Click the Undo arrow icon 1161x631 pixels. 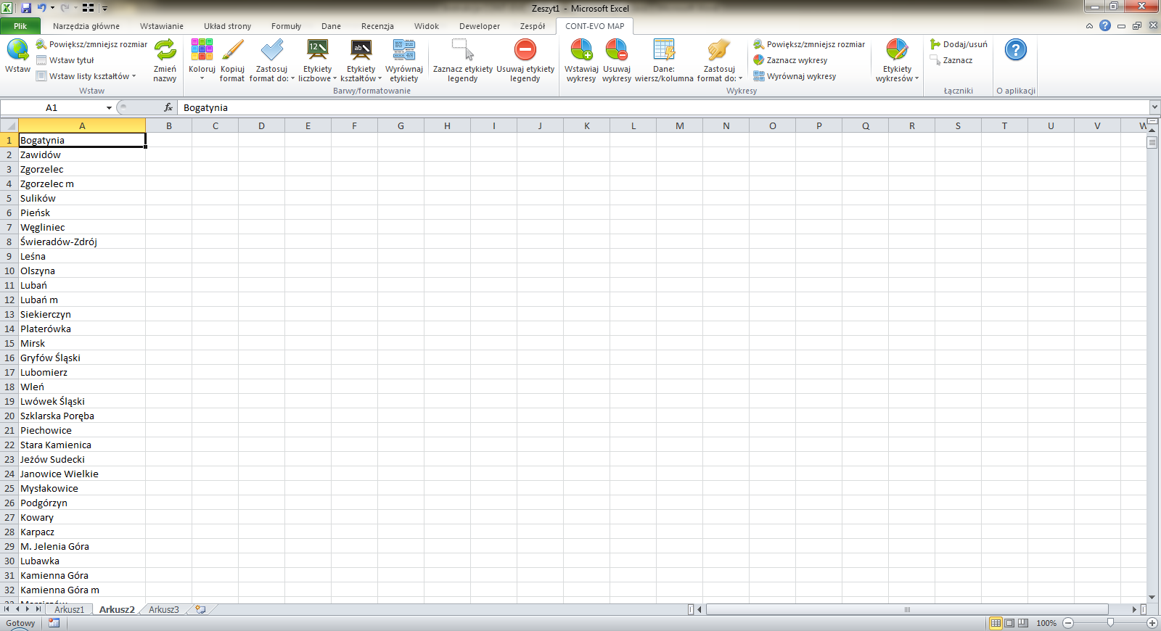41,8
